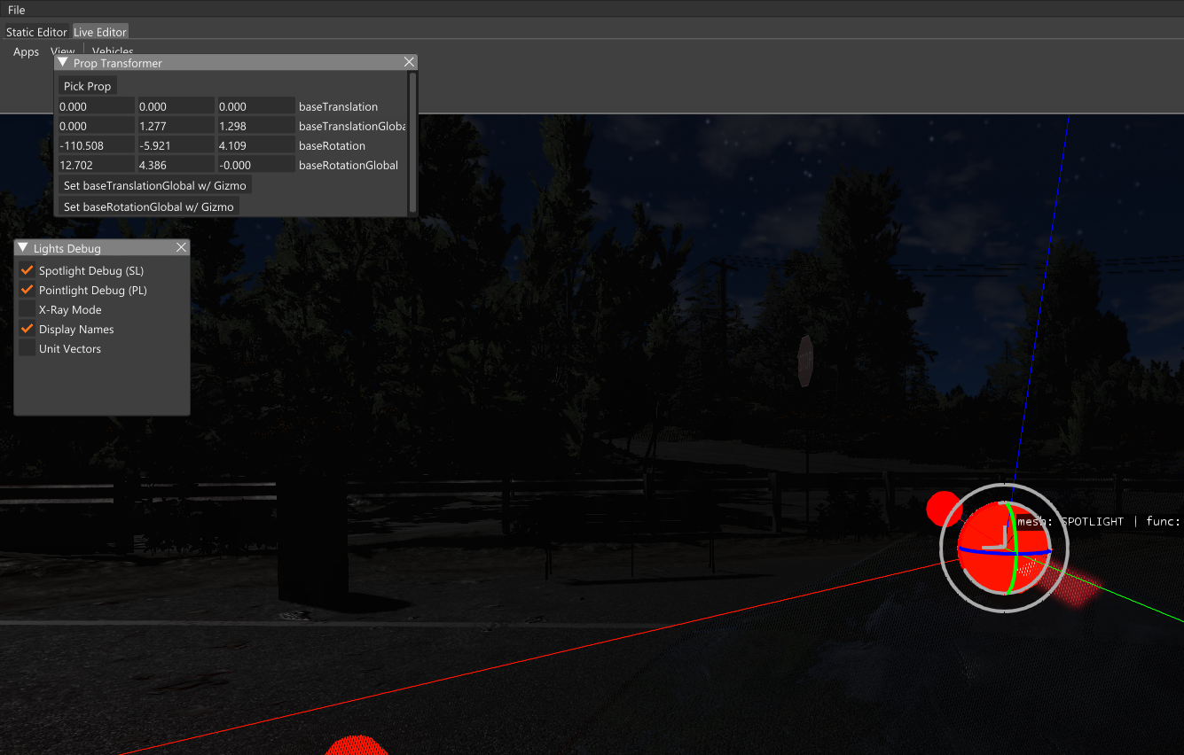Edit the baseRotation field showing -5.921
1184x755 pixels.
tap(176, 145)
